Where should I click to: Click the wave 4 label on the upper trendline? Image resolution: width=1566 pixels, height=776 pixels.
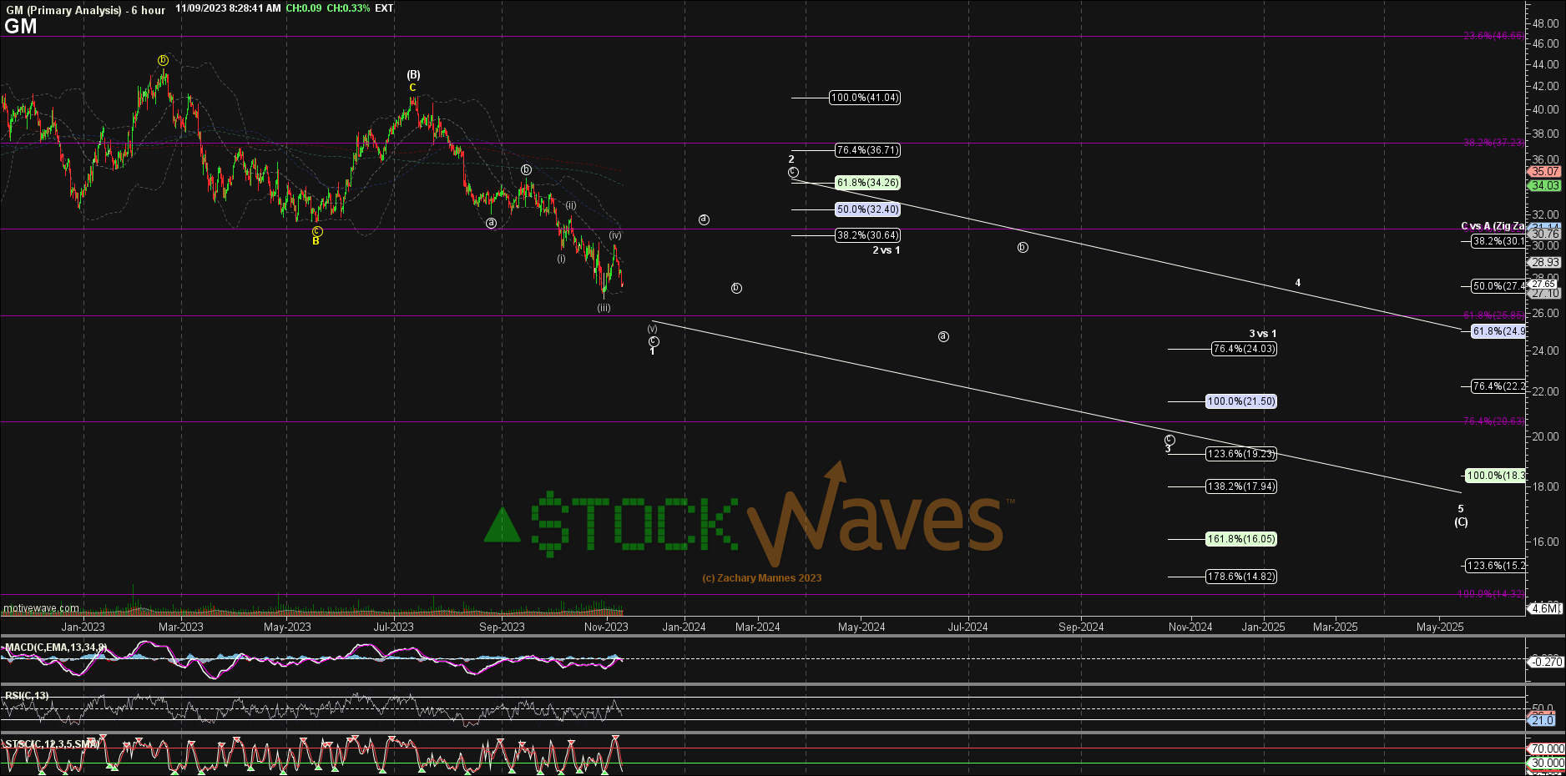tap(1298, 283)
